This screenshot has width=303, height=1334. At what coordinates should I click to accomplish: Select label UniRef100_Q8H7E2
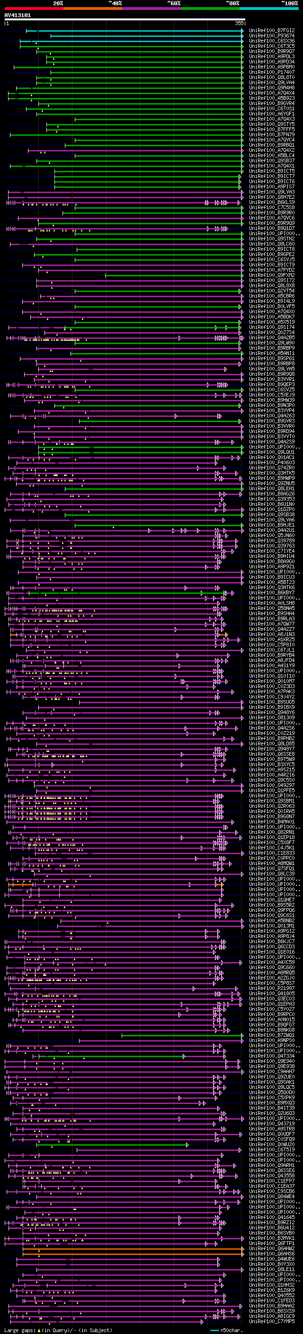click(x=272, y=197)
